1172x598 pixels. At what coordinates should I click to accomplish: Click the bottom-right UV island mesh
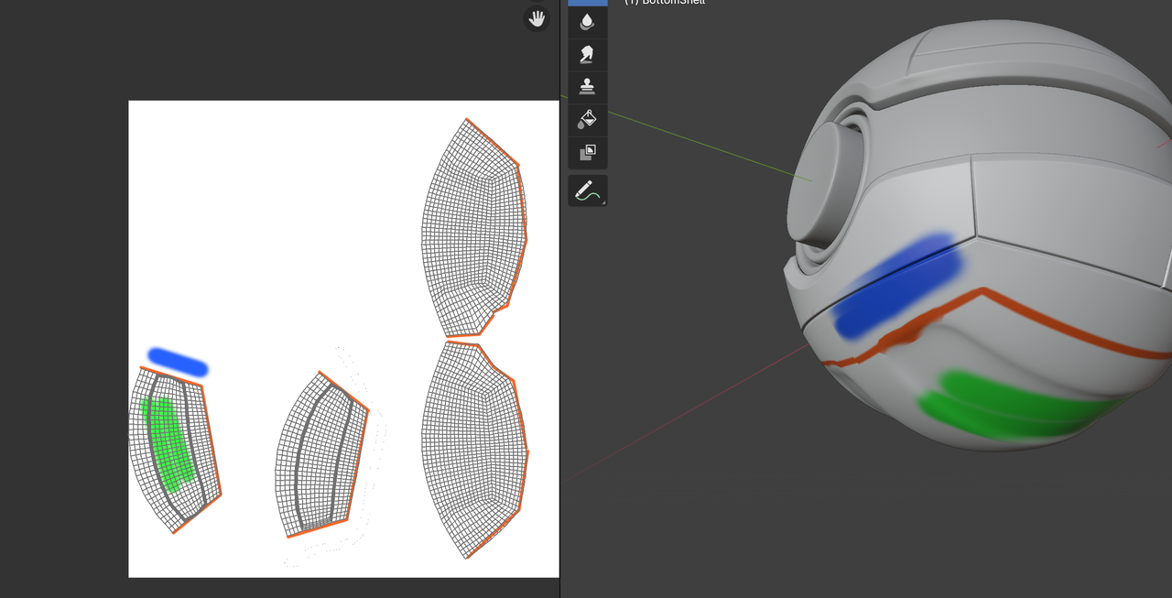pos(472,449)
